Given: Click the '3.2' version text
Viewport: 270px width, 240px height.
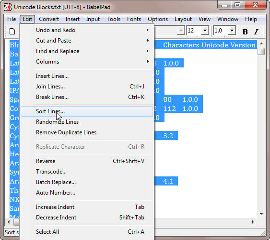Looking at the screenshot, I should [x=168, y=136].
